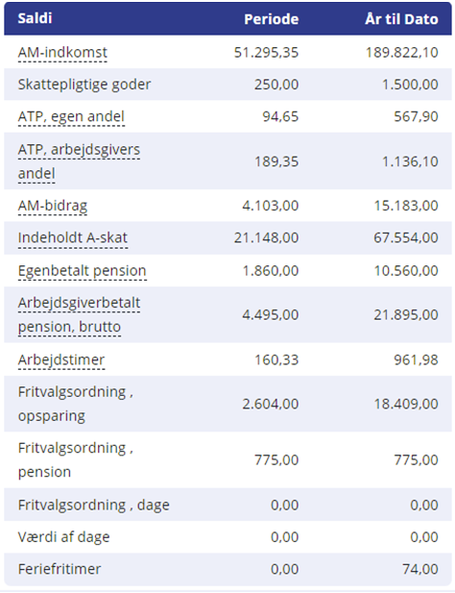
Task: Click the Fritvalgsordning, dage row label
Action: click(x=94, y=505)
